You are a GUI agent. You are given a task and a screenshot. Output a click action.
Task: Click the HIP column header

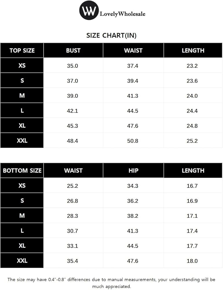[133, 171]
